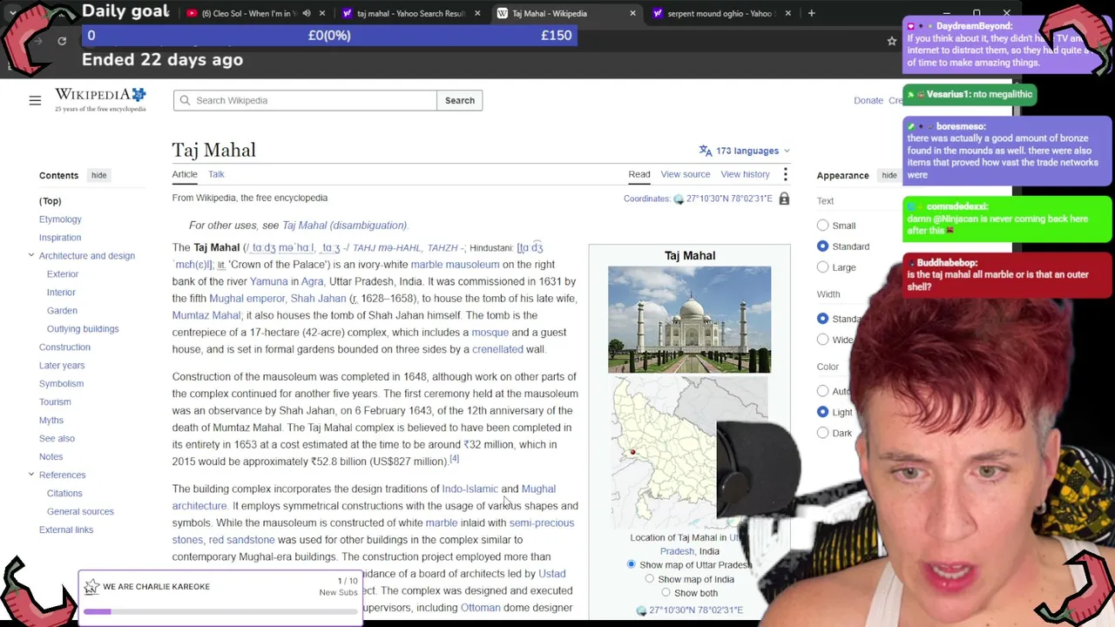Select the Light color theme
The width and height of the screenshot is (1115, 627).
(822, 412)
